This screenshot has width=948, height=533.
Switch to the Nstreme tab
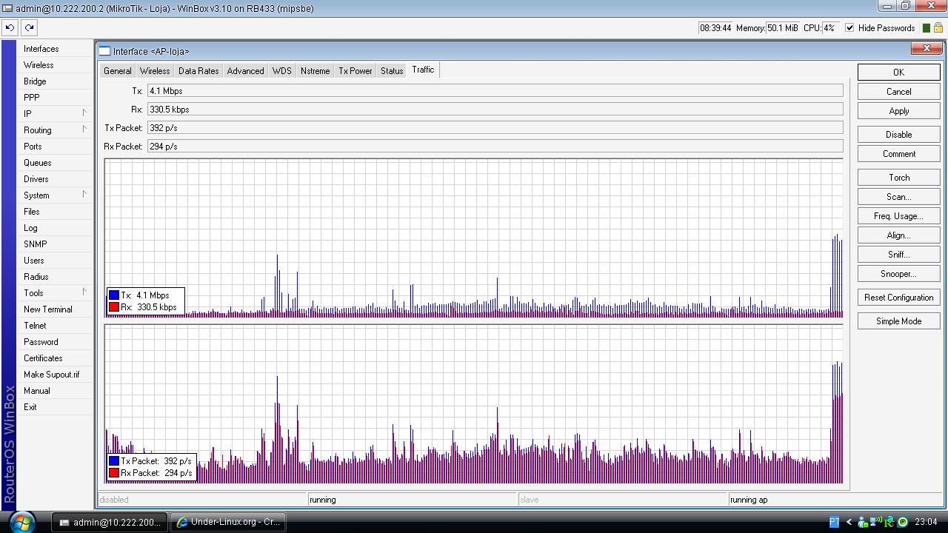(315, 71)
